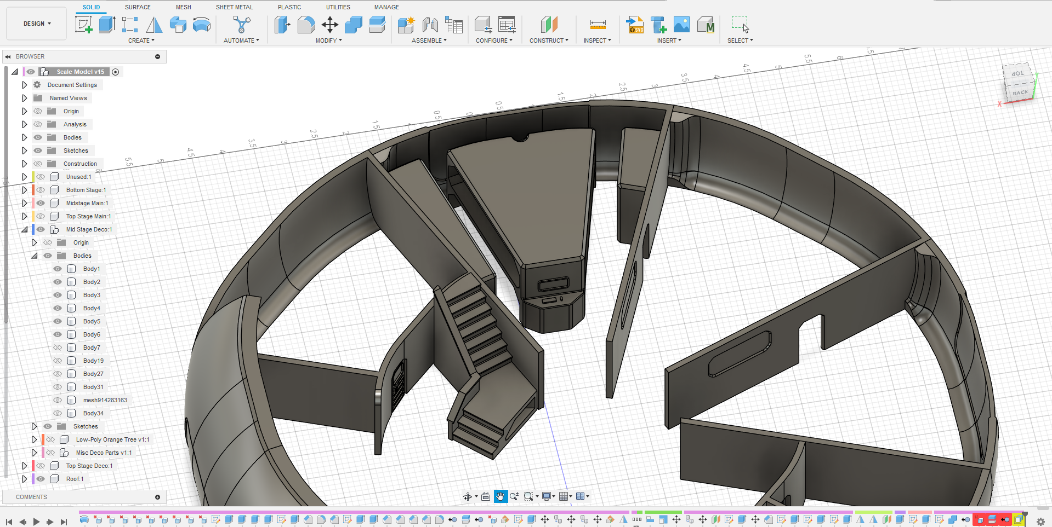Select the Create Sketch tool icon
This screenshot has width=1052, height=527.
pyautogui.click(x=83, y=25)
